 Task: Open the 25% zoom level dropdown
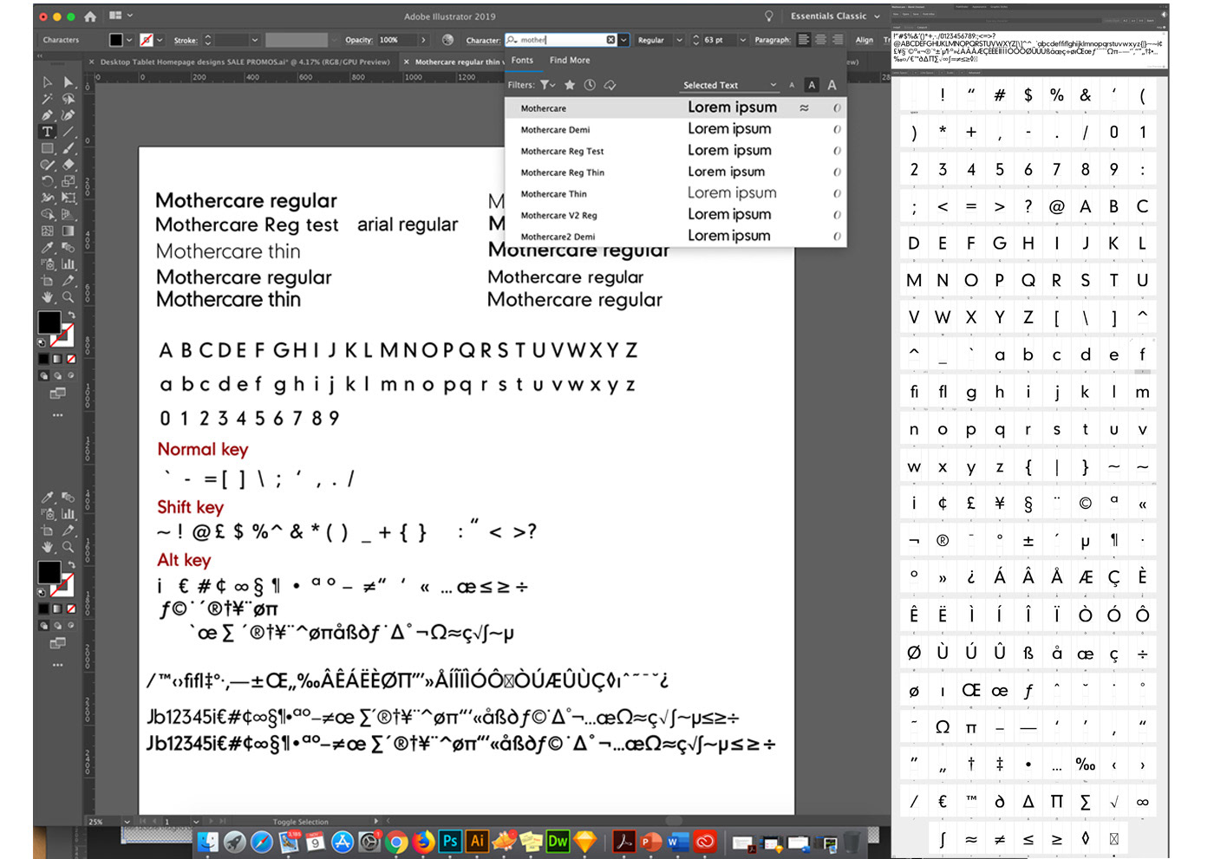(x=127, y=821)
